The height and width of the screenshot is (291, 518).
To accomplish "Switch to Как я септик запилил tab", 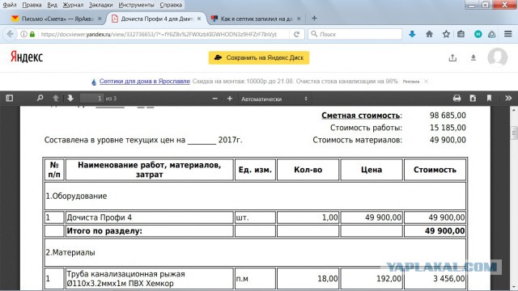I will click(256, 19).
